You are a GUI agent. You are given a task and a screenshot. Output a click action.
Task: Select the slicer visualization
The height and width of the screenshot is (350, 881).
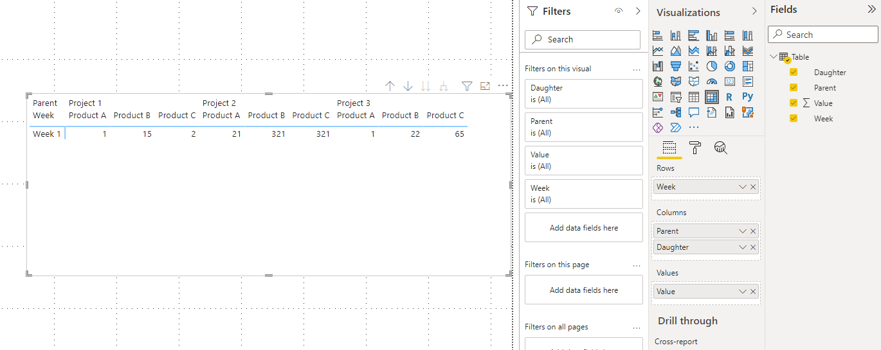pos(676,97)
